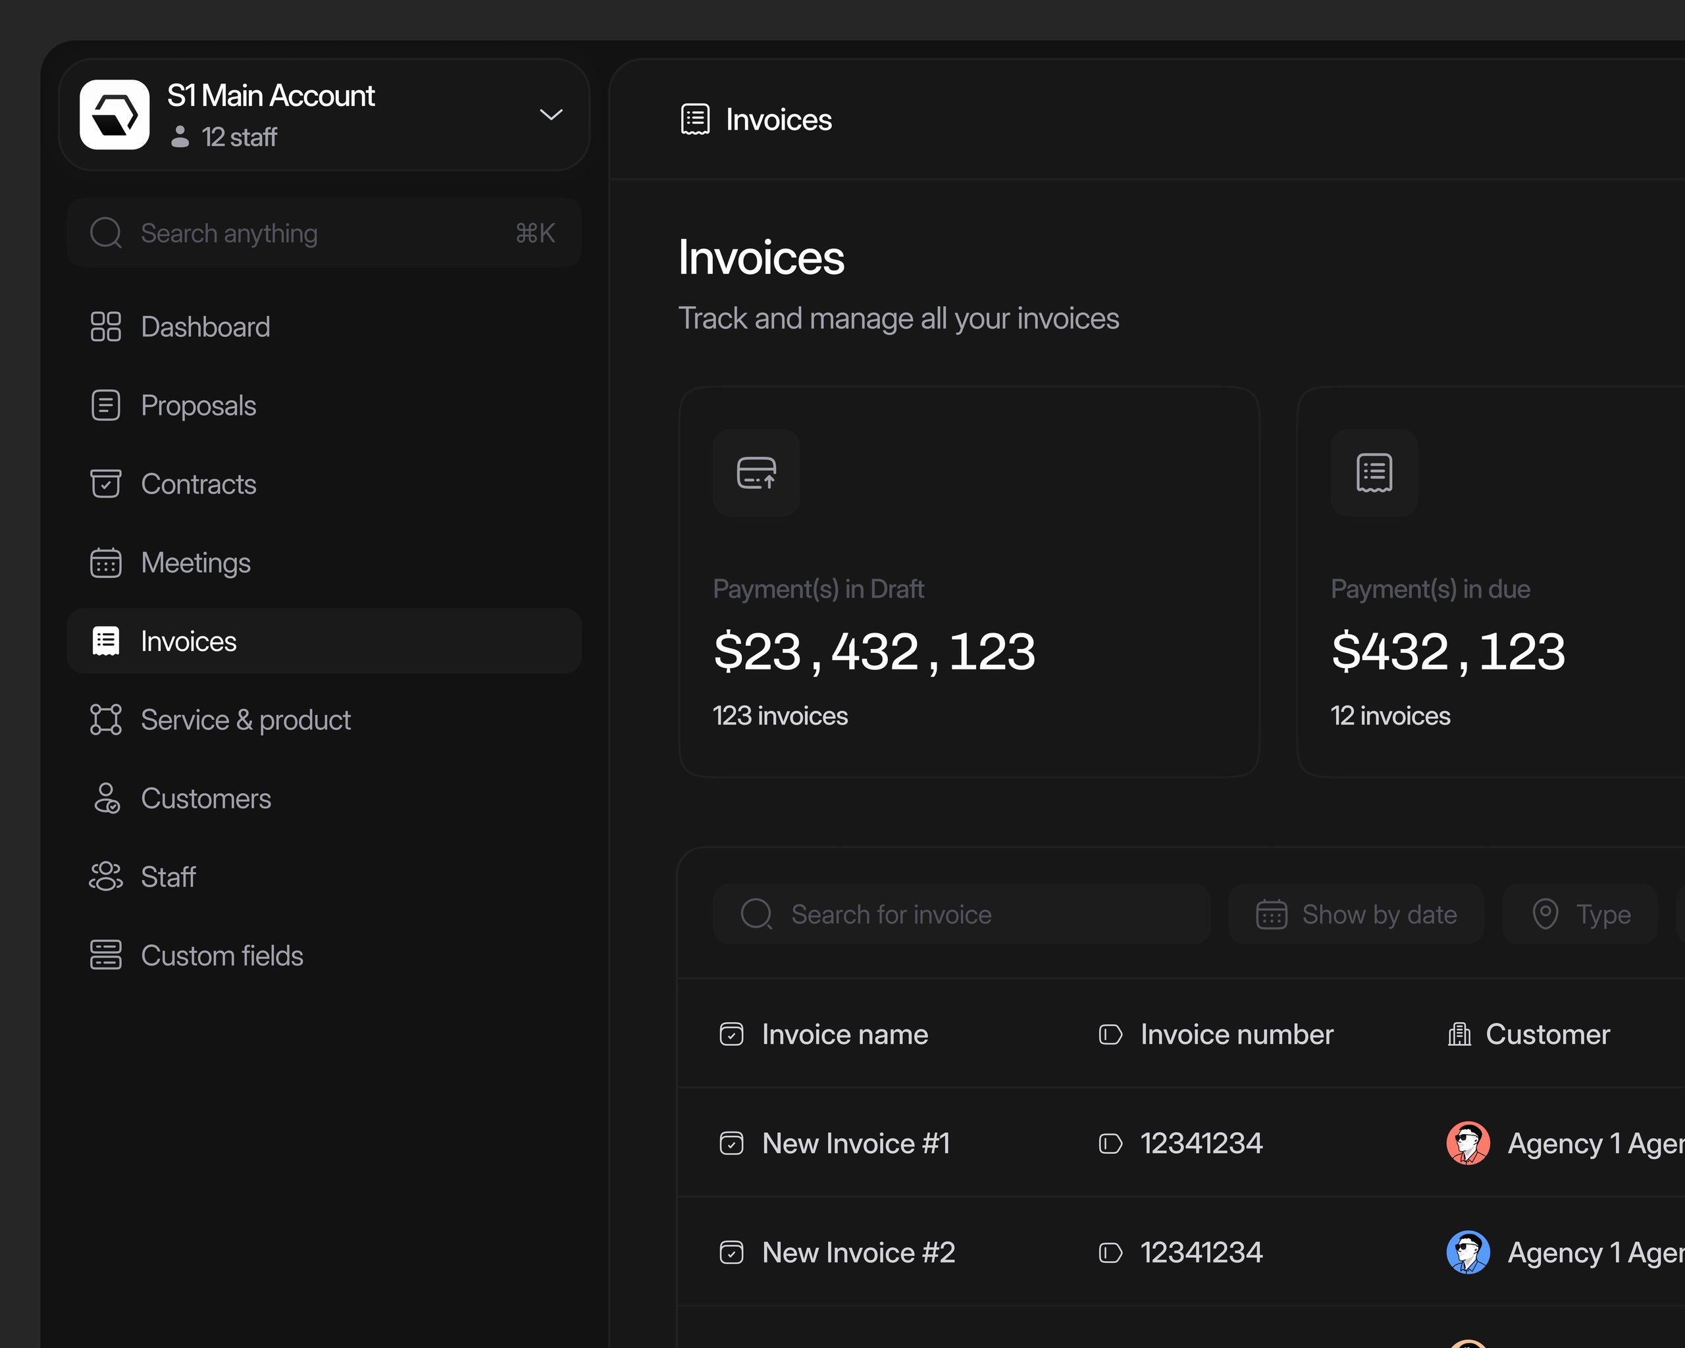This screenshot has width=1685, height=1348.
Task: Focus the Search anything field
Action: point(324,233)
